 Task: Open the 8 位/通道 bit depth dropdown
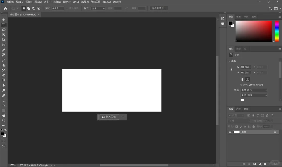(254, 95)
